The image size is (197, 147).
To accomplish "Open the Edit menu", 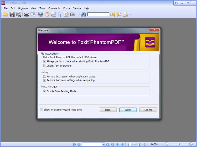I will (13, 8).
